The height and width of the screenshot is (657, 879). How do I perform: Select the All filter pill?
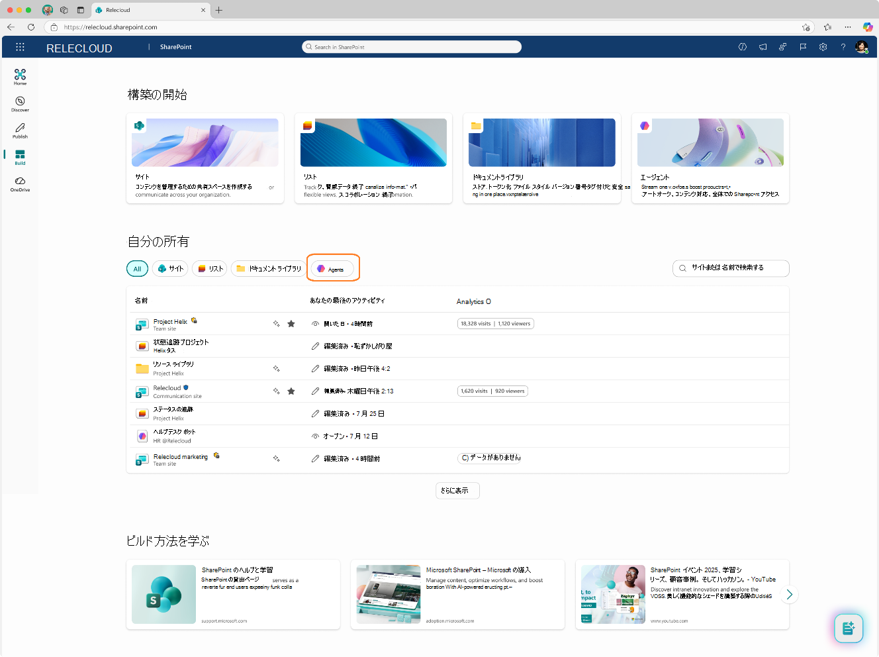tap(137, 269)
